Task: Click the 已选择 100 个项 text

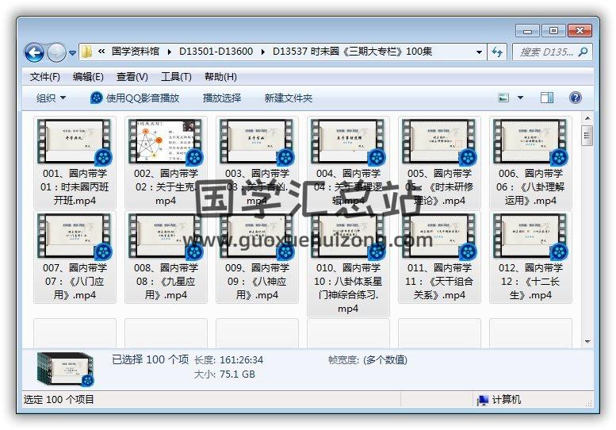Action: (x=150, y=359)
